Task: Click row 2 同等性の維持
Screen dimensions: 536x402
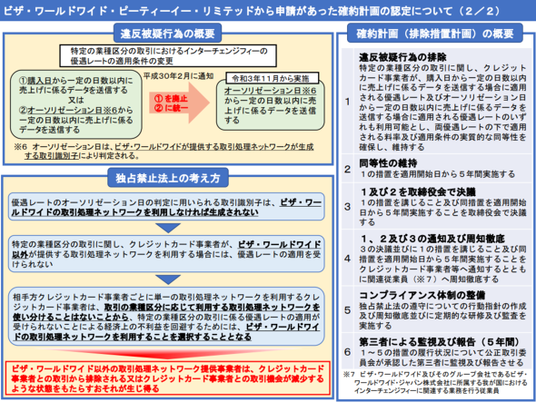Action: pos(436,169)
